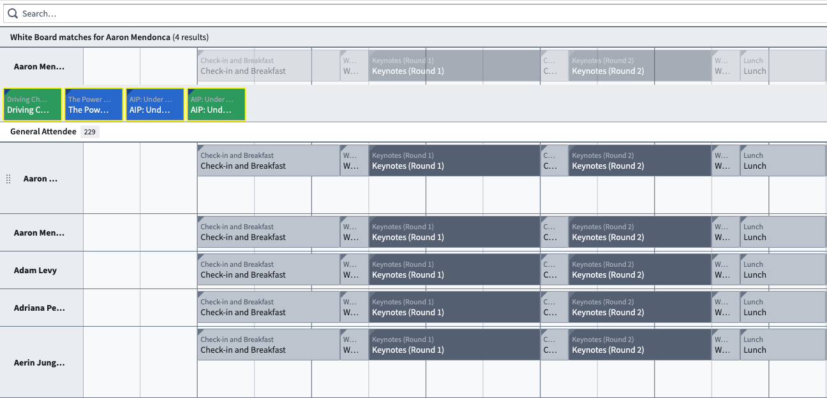Image resolution: width=827 pixels, height=398 pixels.
Task: Click the faded Lunch event in matches row
Action: pos(782,66)
